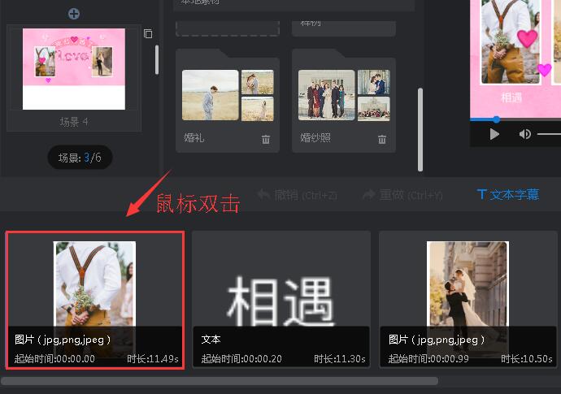The height and width of the screenshot is (394, 561).
Task: Delete the 婚礼 folder with trash icon
Action: click(x=266, y=139)
